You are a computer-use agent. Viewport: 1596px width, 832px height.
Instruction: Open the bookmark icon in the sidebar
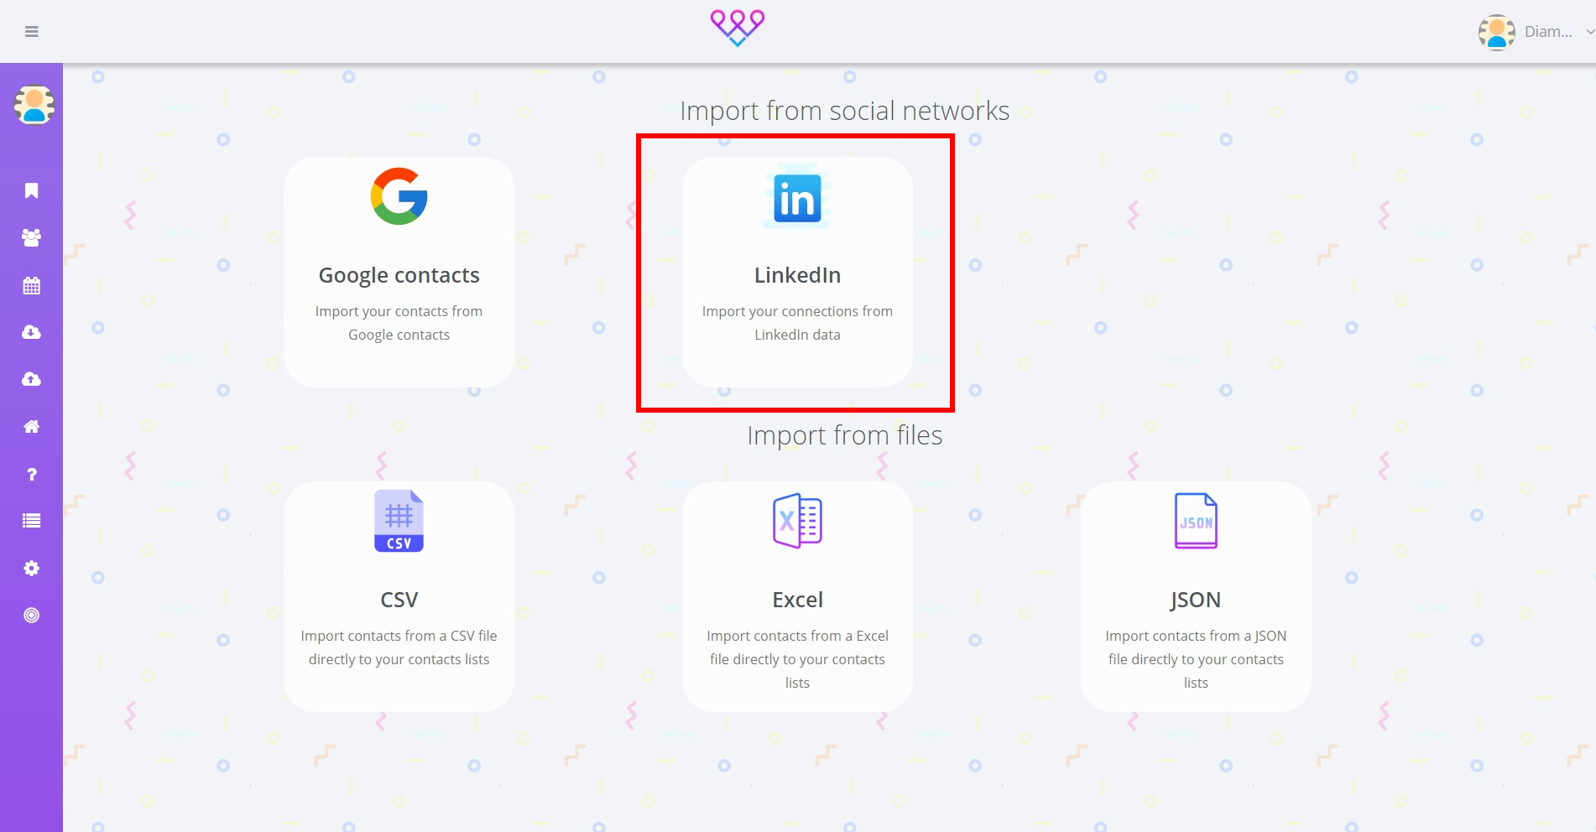point(32,190)
